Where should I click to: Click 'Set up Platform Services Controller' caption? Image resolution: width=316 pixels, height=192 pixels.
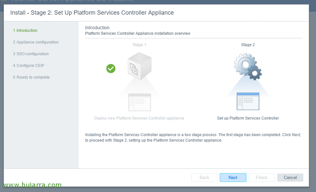pos(248,118)
